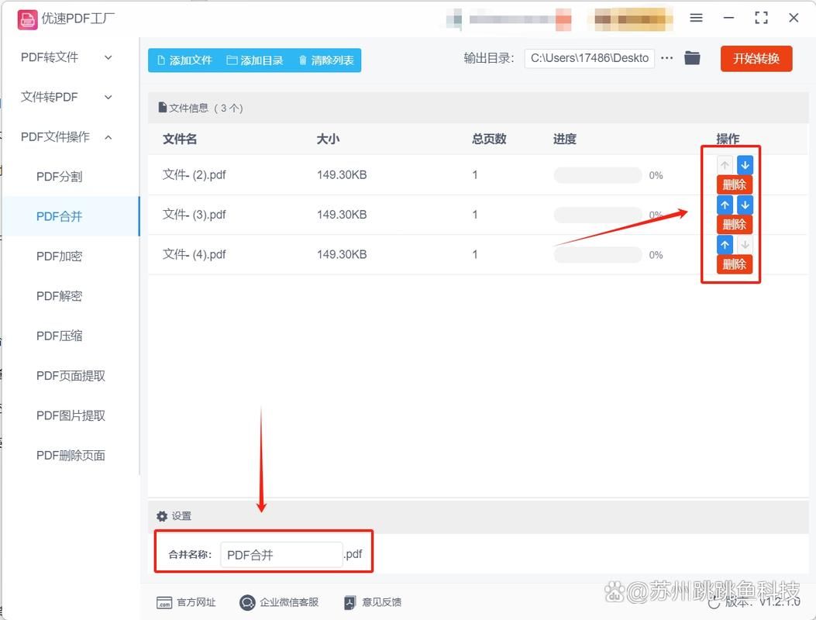Click file name 文件- (4).pdf
The width and height of the screenshot is (816, 620).
[194, 254]
